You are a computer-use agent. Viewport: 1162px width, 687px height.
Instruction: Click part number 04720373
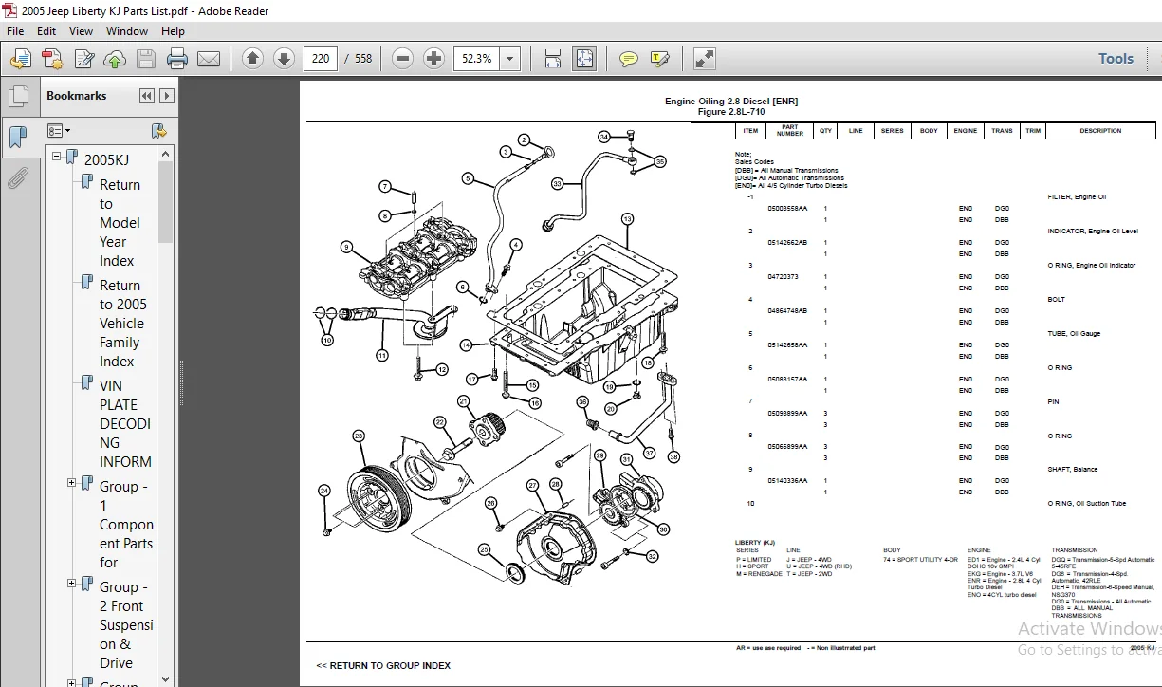pos(783,277)
